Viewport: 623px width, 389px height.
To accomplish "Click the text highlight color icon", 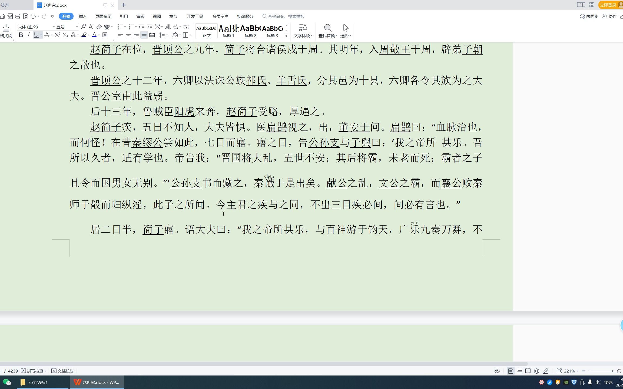I will pos(84,35).
